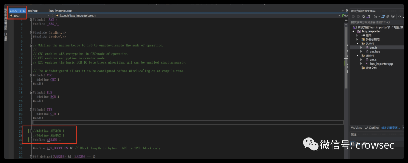
Task: Open the VA Outline tab
Action: [x=371, y=128]
